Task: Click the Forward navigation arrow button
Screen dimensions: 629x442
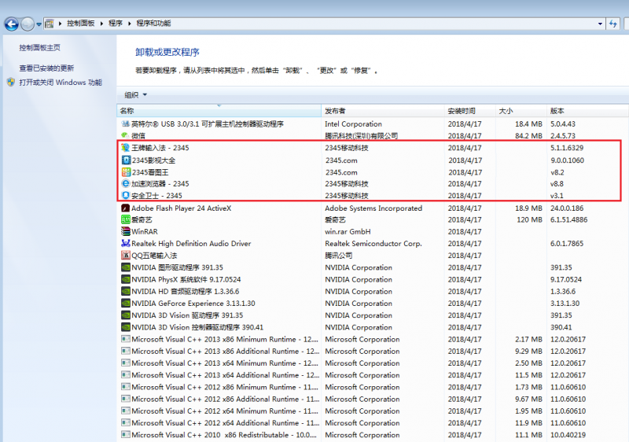Action: (x=28, y=24)
